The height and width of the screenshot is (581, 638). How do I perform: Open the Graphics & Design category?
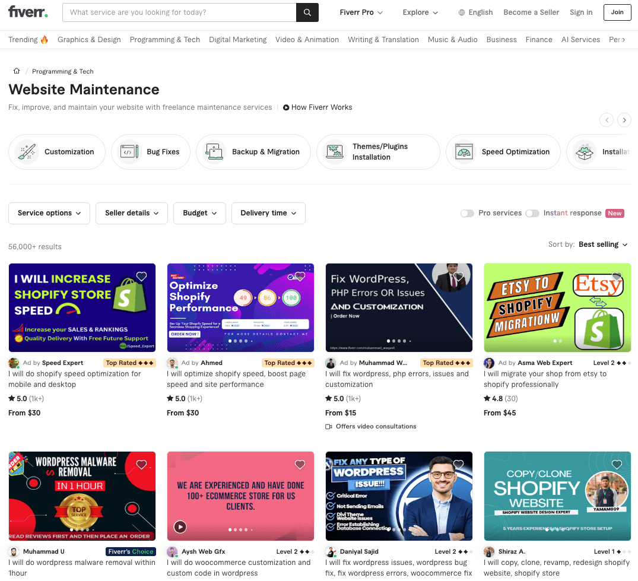(89, 40)
